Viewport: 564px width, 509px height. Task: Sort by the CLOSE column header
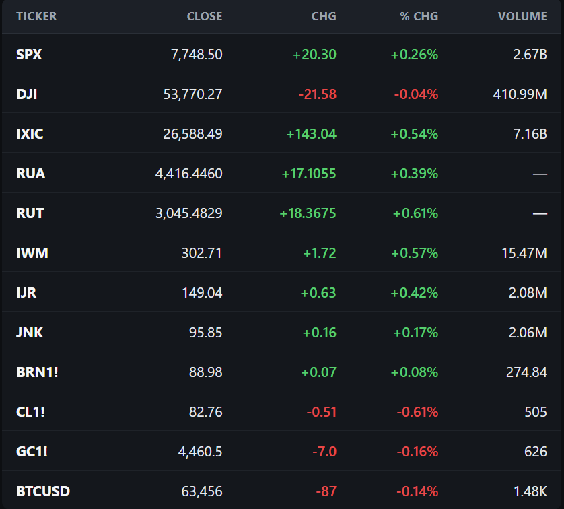pyautogui.click(x=205, y=16)
